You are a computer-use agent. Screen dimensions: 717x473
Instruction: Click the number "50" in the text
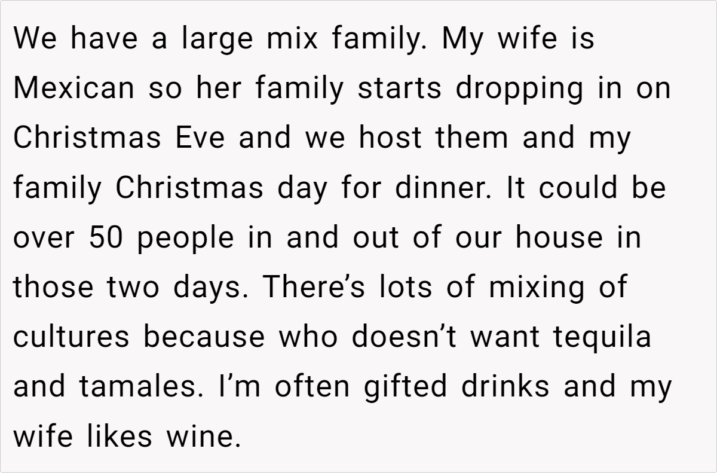[106, 238]
